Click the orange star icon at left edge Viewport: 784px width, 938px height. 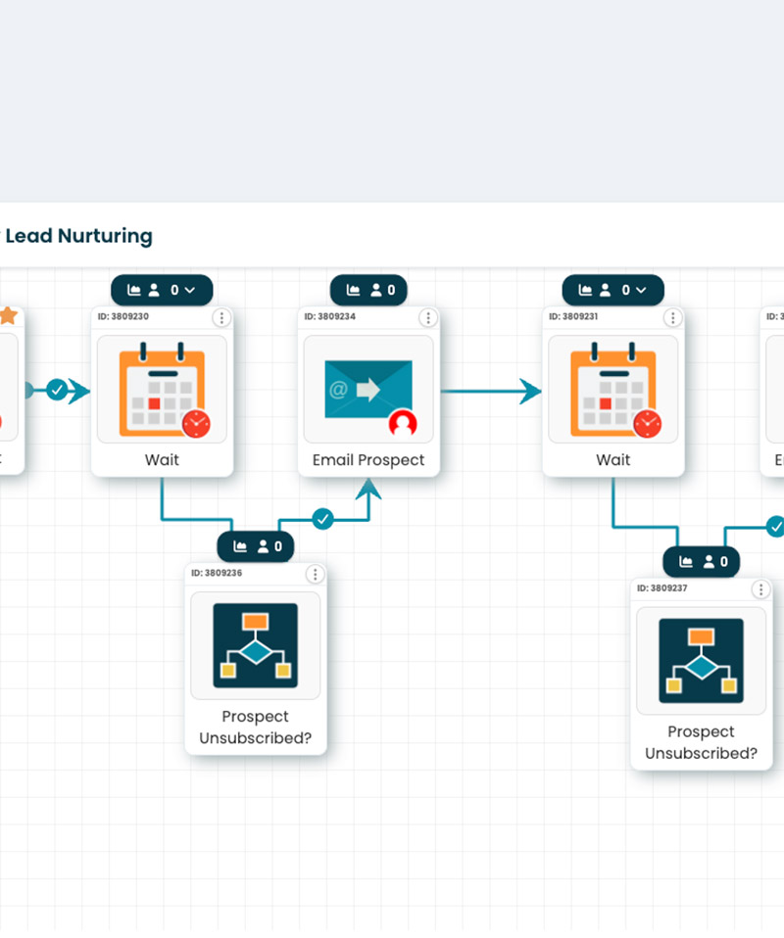click(x=8, y=316)
